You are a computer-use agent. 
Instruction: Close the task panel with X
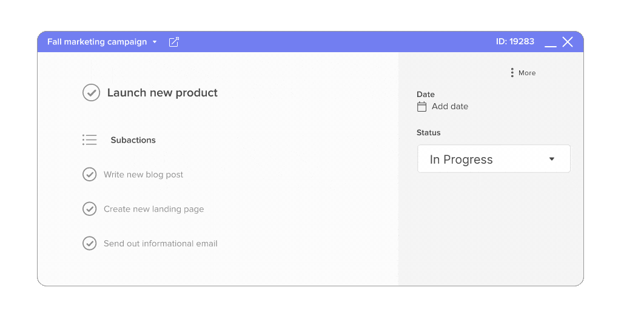pos(568,42)
